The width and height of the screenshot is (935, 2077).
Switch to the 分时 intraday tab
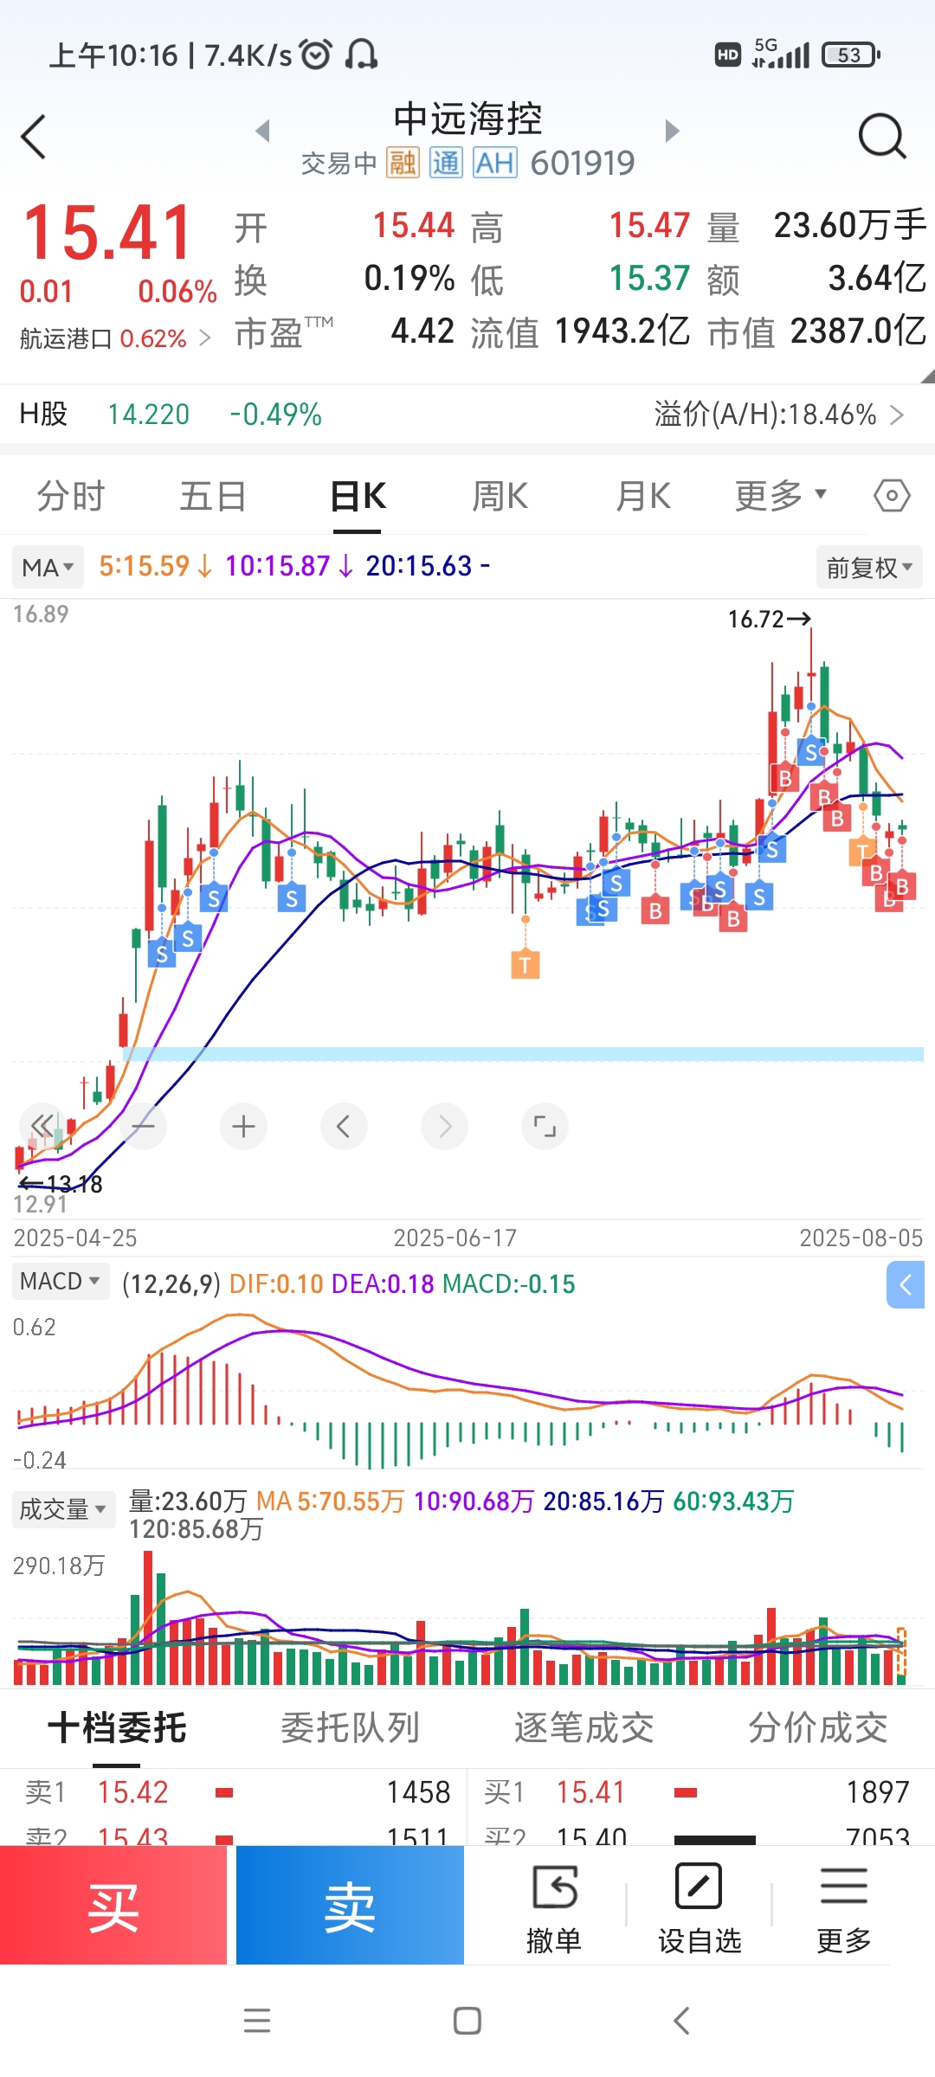coord(71,497)
